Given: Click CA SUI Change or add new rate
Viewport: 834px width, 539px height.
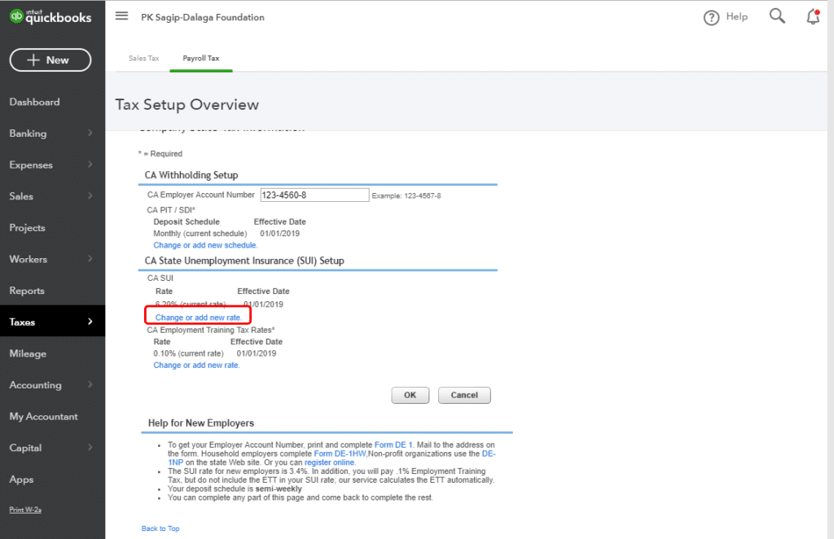Looking at the screenshot, I should click(x=199, y=318).
